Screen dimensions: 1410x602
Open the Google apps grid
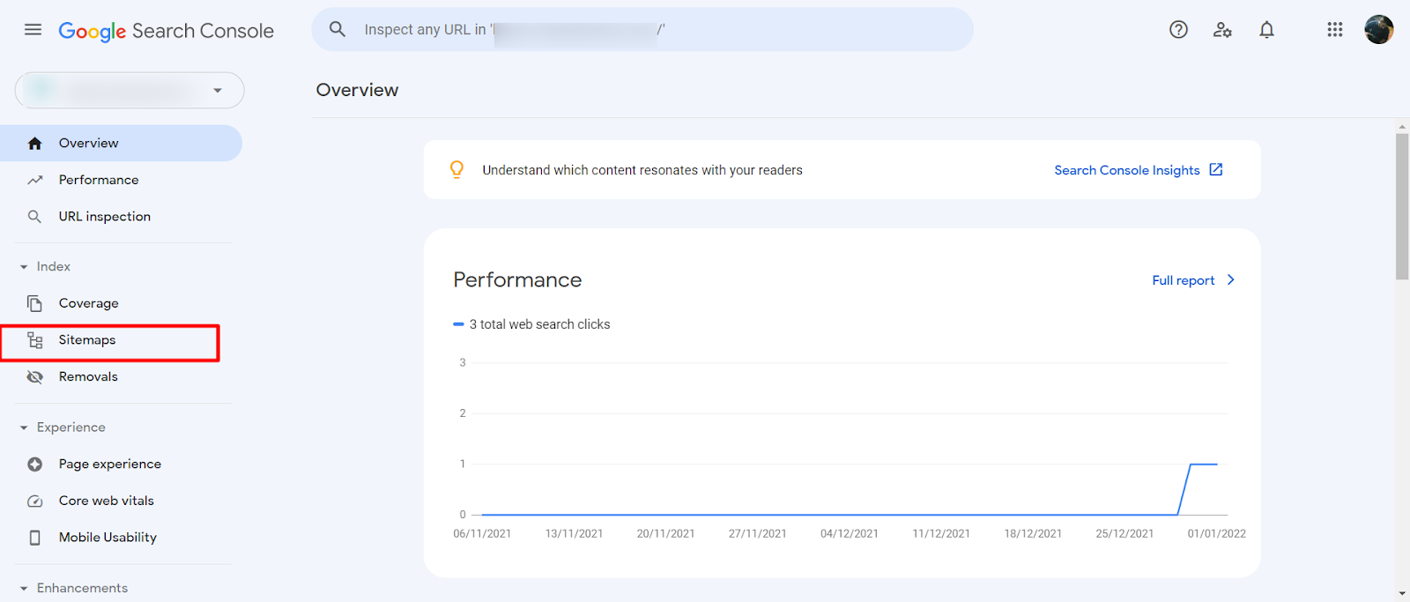1335,30
